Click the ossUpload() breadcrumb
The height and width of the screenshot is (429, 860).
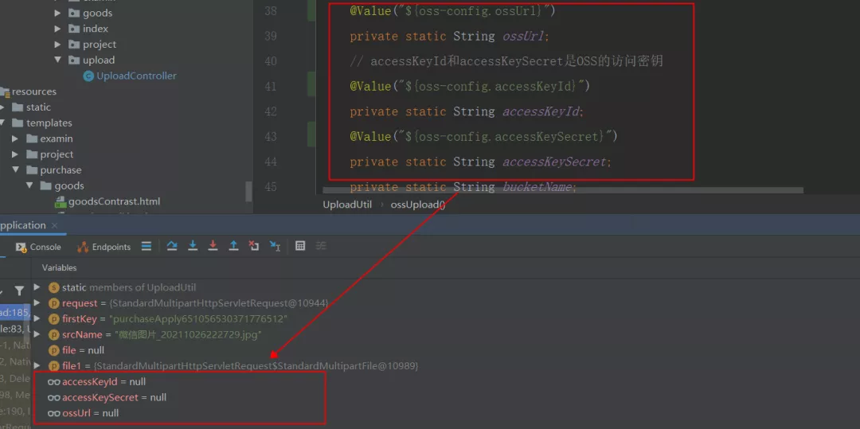pos(418,205)
